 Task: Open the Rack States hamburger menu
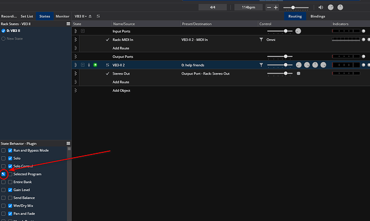coord(68,24)
